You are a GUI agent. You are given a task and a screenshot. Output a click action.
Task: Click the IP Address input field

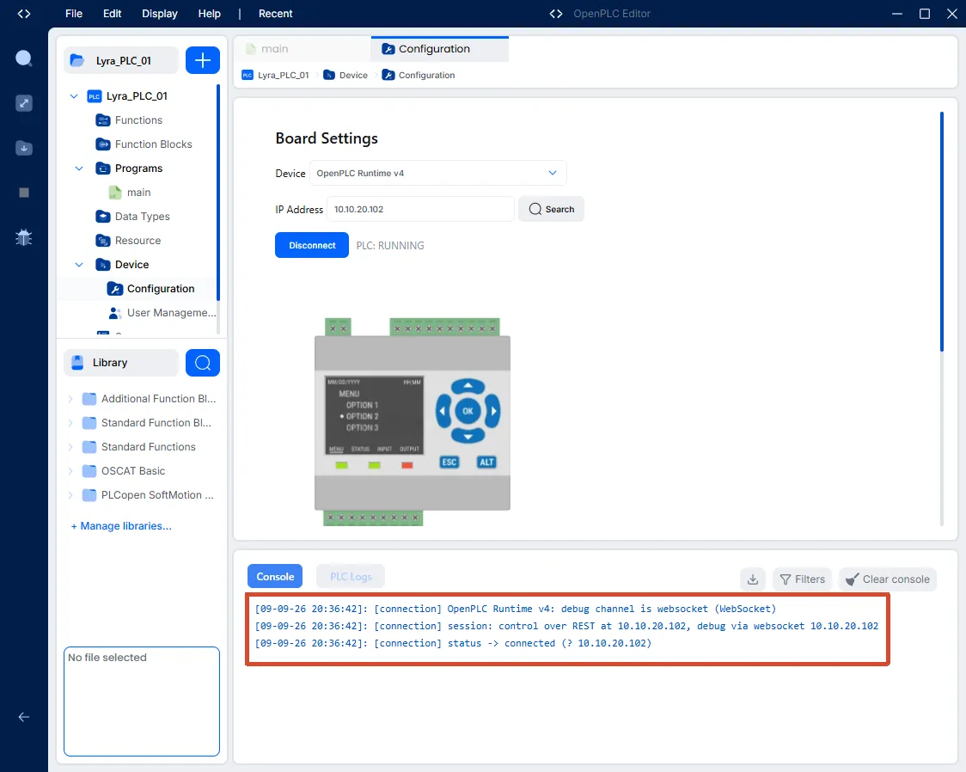420,210
